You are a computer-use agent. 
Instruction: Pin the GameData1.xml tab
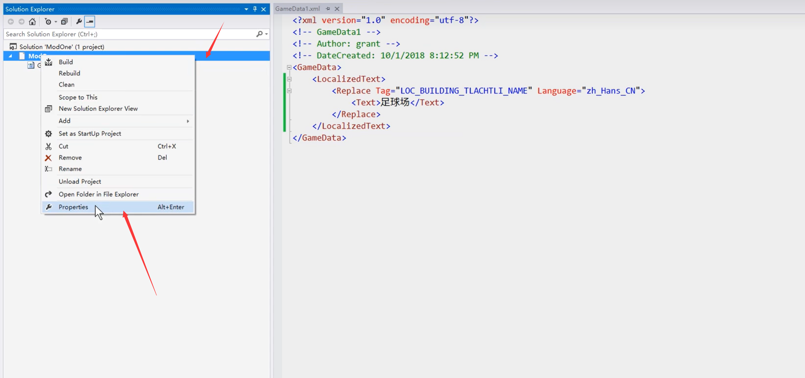(328, 8)
